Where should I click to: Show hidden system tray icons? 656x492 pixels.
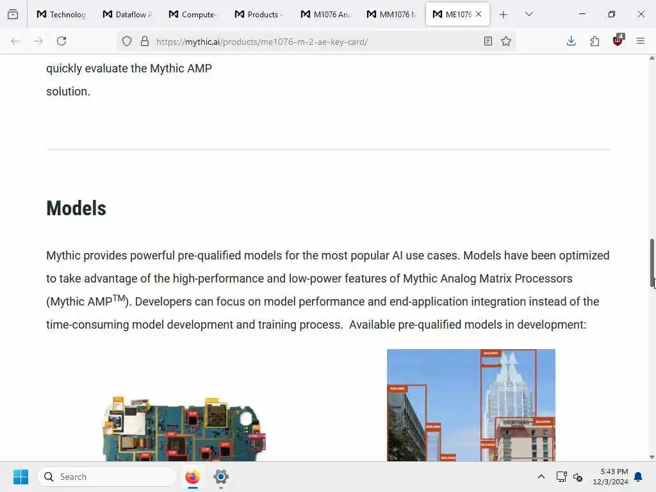coord(541,477)
